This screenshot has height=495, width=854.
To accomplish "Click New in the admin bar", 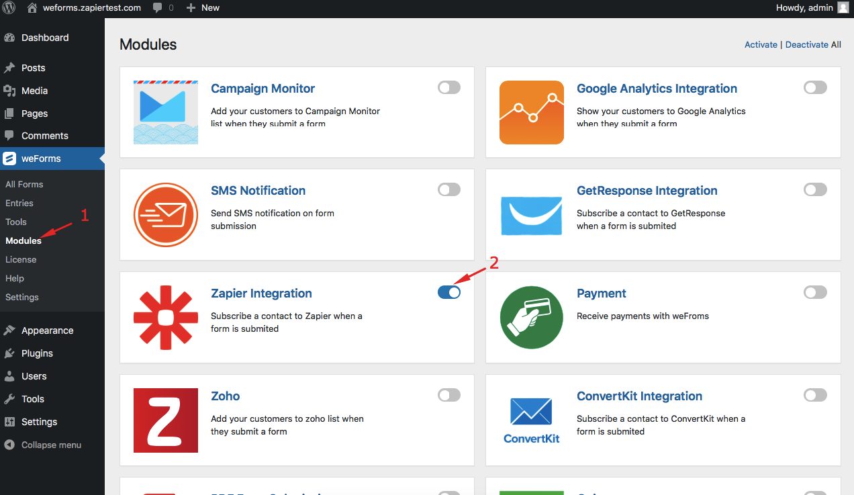I will point(210,8).
